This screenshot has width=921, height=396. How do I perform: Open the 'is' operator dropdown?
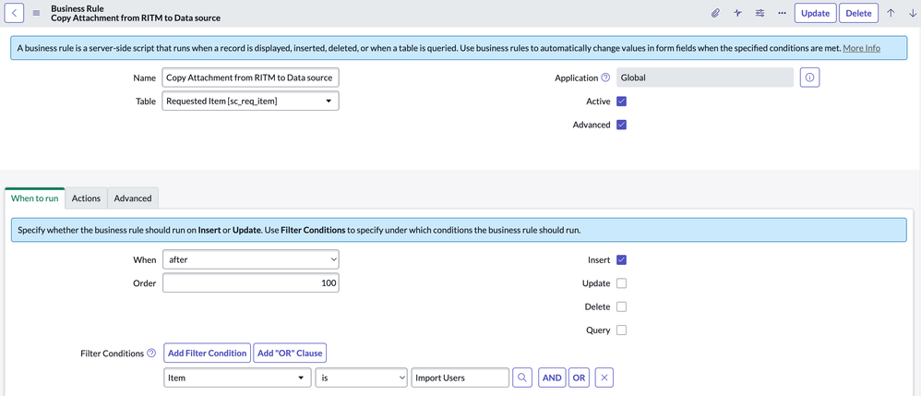[x=361, y=378]
